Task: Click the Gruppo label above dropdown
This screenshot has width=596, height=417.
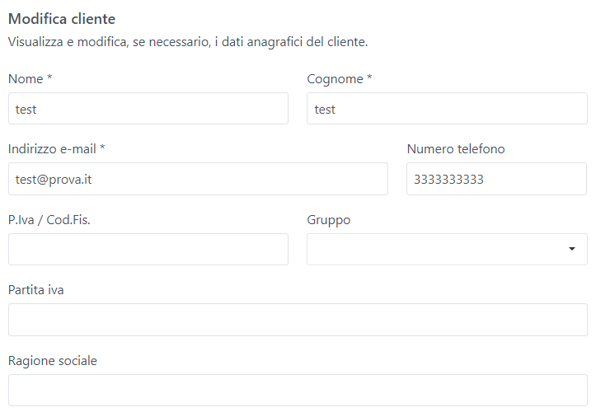Action: pyautogui.click(x=328, y=220)
